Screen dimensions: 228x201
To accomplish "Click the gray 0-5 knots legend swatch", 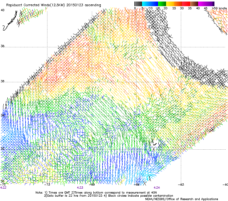I will 138,4.
